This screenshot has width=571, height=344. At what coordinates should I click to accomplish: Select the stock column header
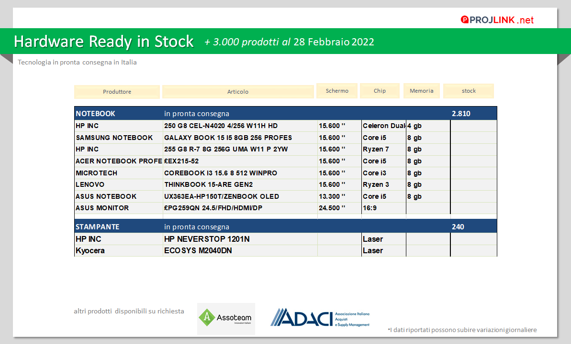(469, 91)
